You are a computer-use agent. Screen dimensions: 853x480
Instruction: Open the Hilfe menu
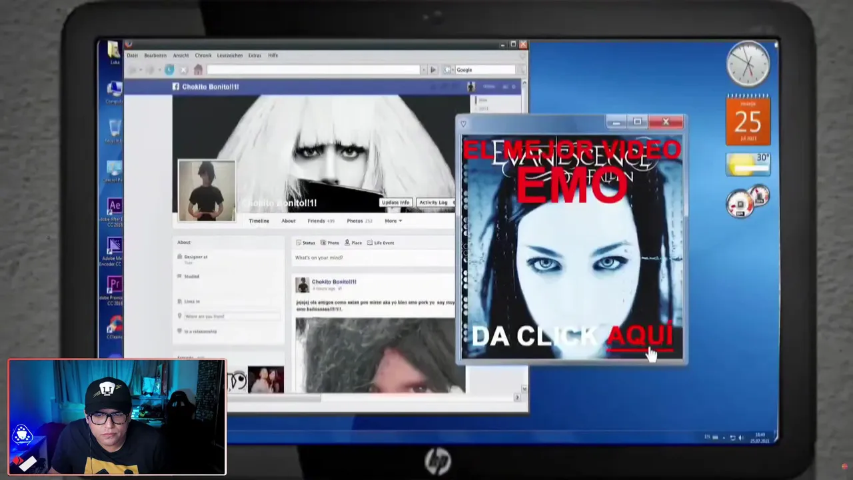[x=273, y=55]
